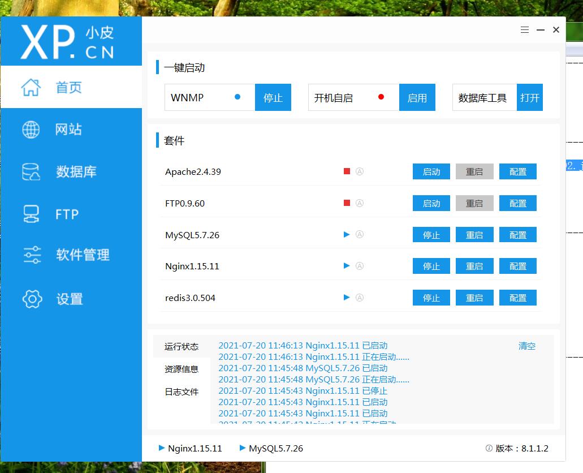The width and height of the screenshot is (583, 473).
Task: Open the hamburger menu in title bar
Action: point(525,30)
